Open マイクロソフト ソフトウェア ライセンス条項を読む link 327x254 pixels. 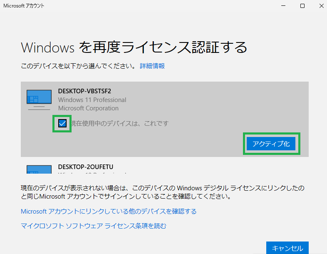point(94,226)
